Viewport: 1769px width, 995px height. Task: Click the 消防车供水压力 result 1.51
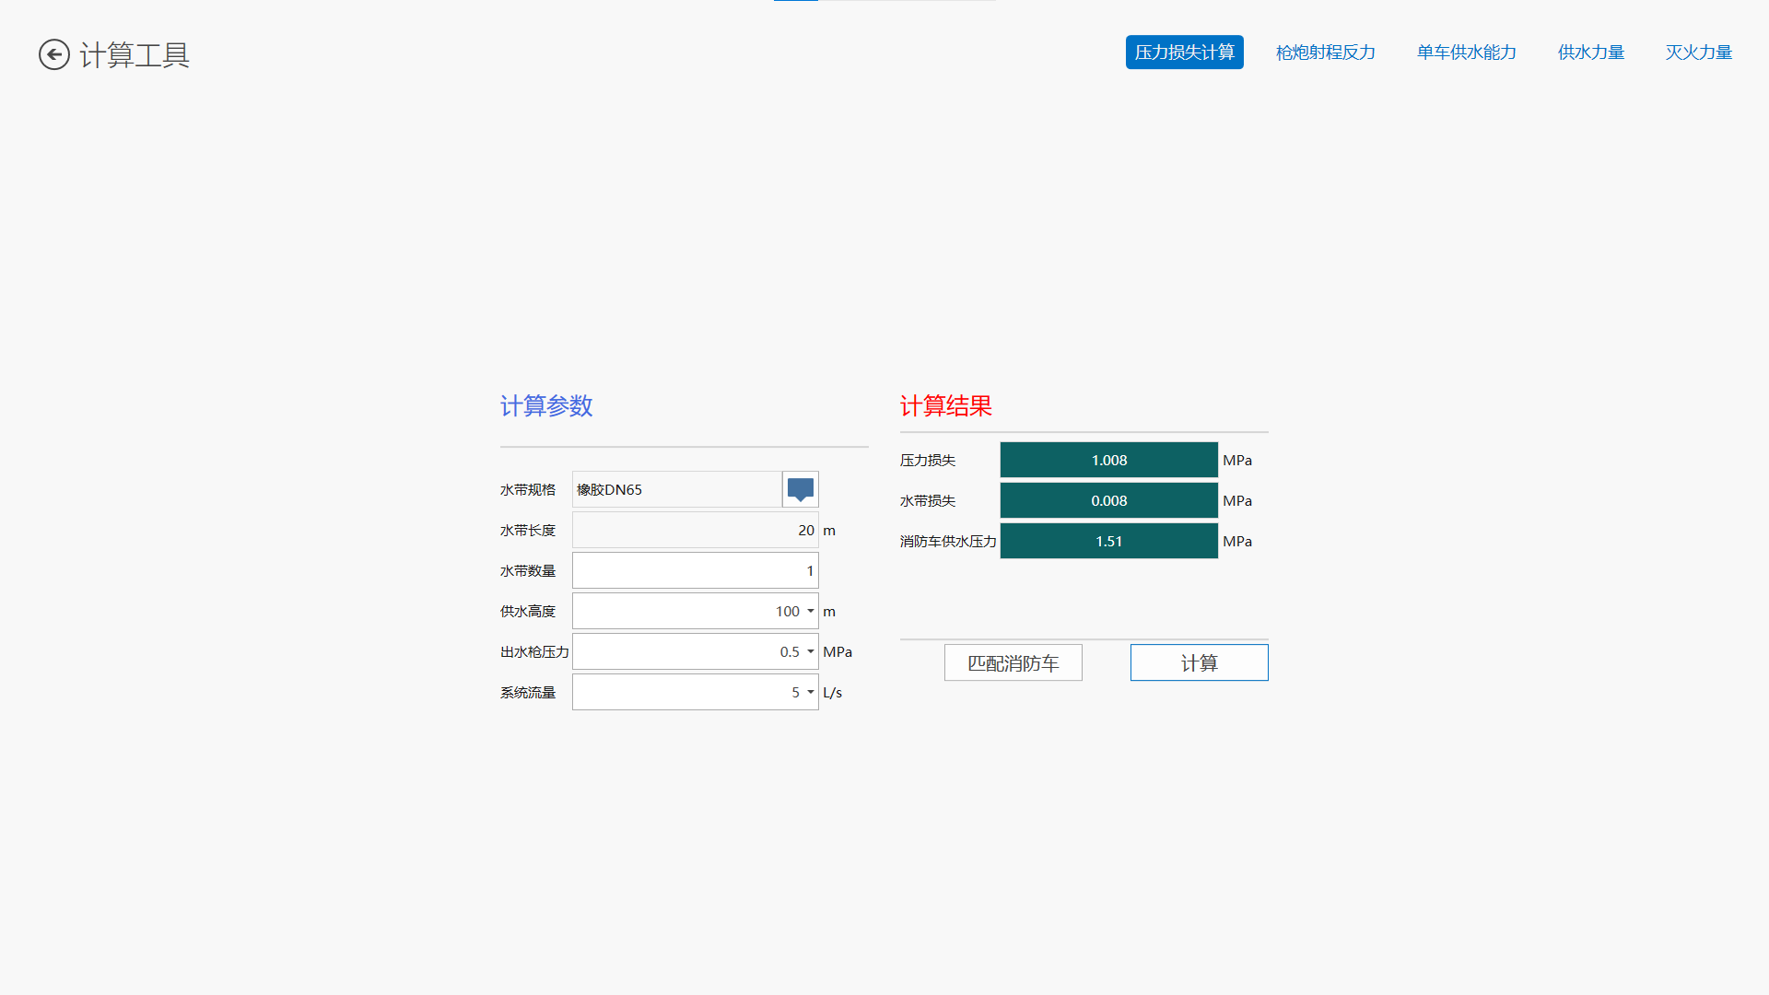(1109, 541)
